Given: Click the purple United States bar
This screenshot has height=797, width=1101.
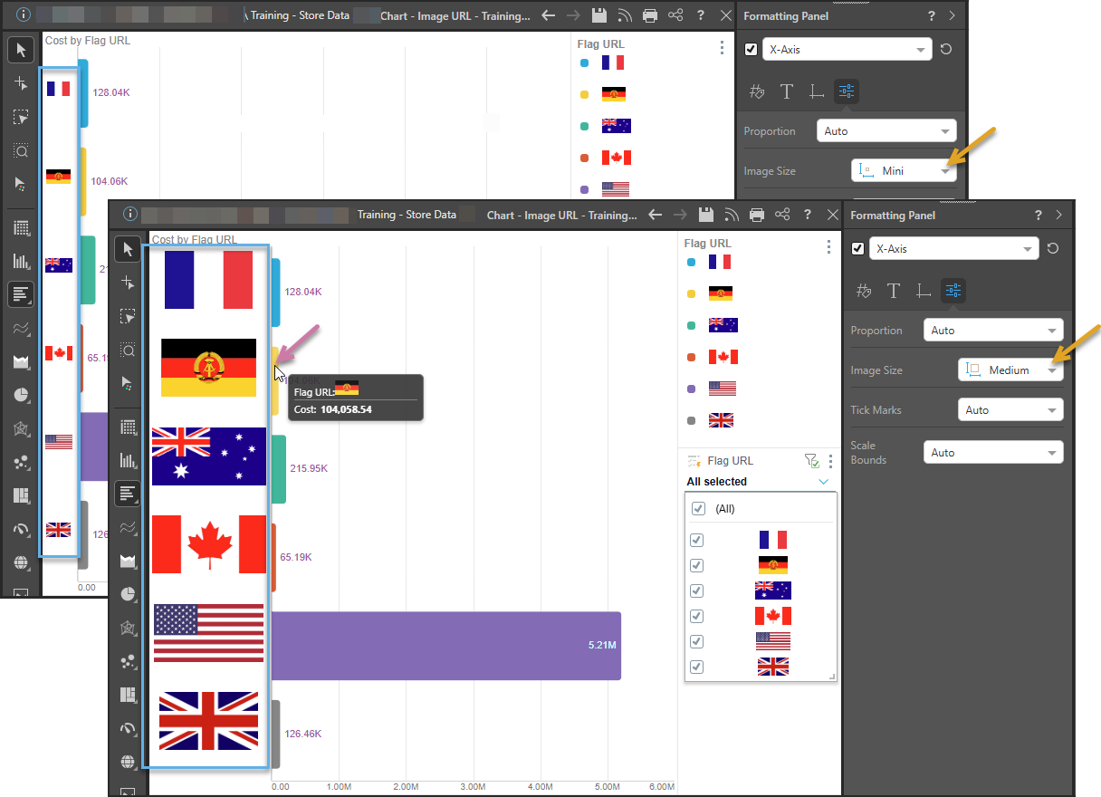Looking at the screenshot, I should coord(445,646).
